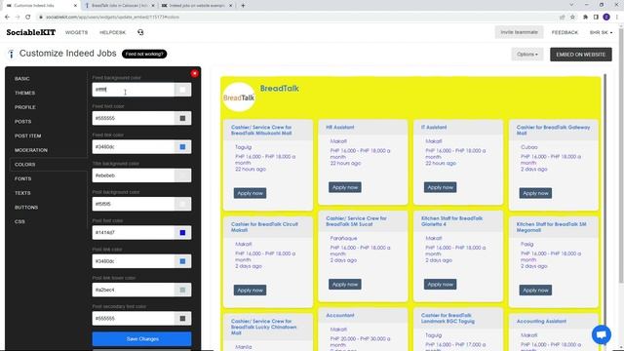Open the chat bubble widget
Screen dimensions: 624x351
pos(601,334)
